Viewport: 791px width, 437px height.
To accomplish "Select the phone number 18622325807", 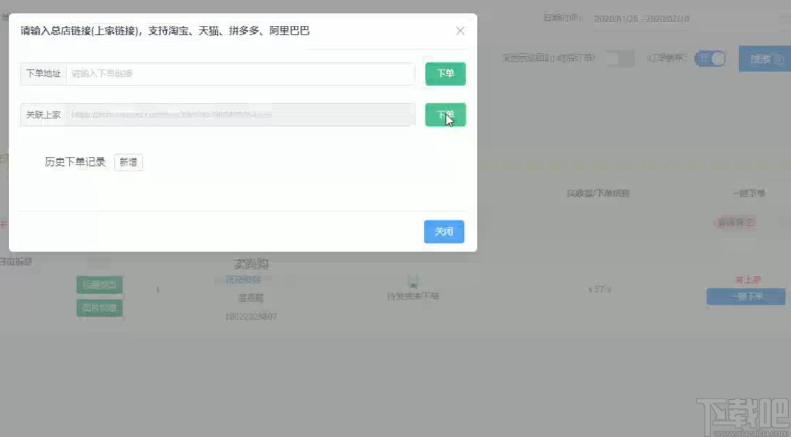I will tap(251, 317).
